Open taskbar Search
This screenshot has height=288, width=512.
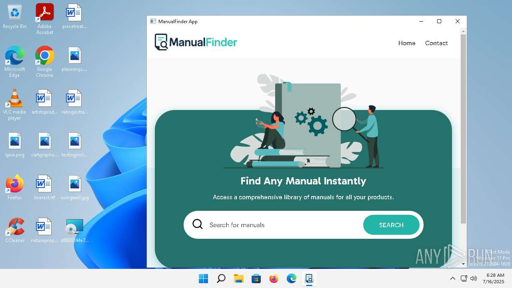(x=221, y=278)
